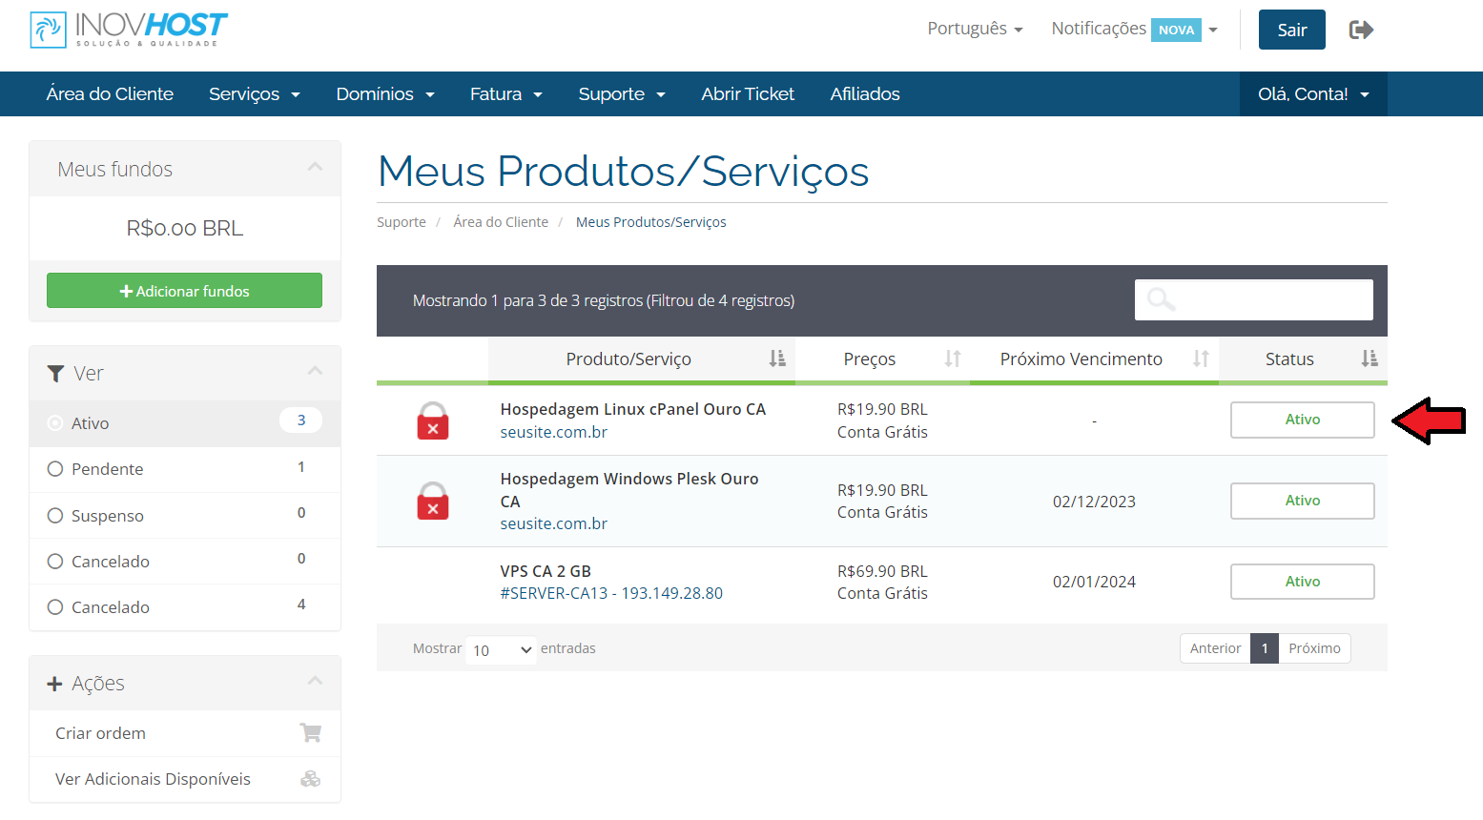
Task: Select the Pendente filter radio button
Action: [x=55, y=469]
